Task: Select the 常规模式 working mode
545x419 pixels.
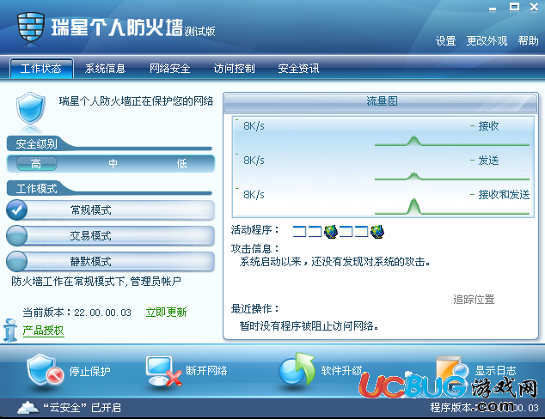Action: [111, 210]
